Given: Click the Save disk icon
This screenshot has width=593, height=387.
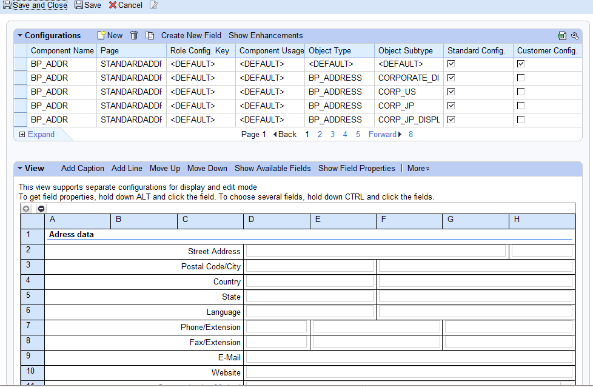Looking at the screenshot, I should [79, 5].
